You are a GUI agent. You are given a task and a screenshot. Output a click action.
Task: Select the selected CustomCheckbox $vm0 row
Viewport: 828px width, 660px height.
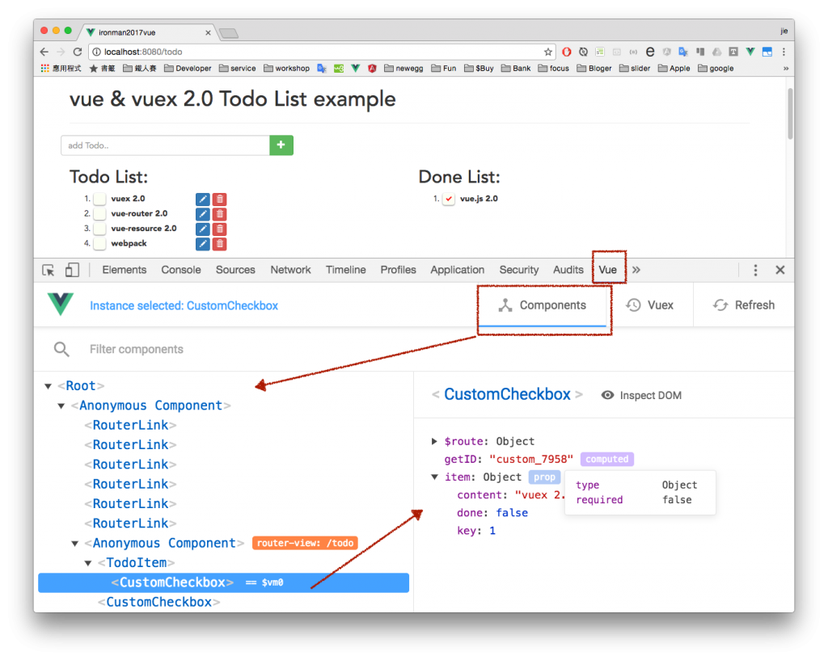(223, 582)
